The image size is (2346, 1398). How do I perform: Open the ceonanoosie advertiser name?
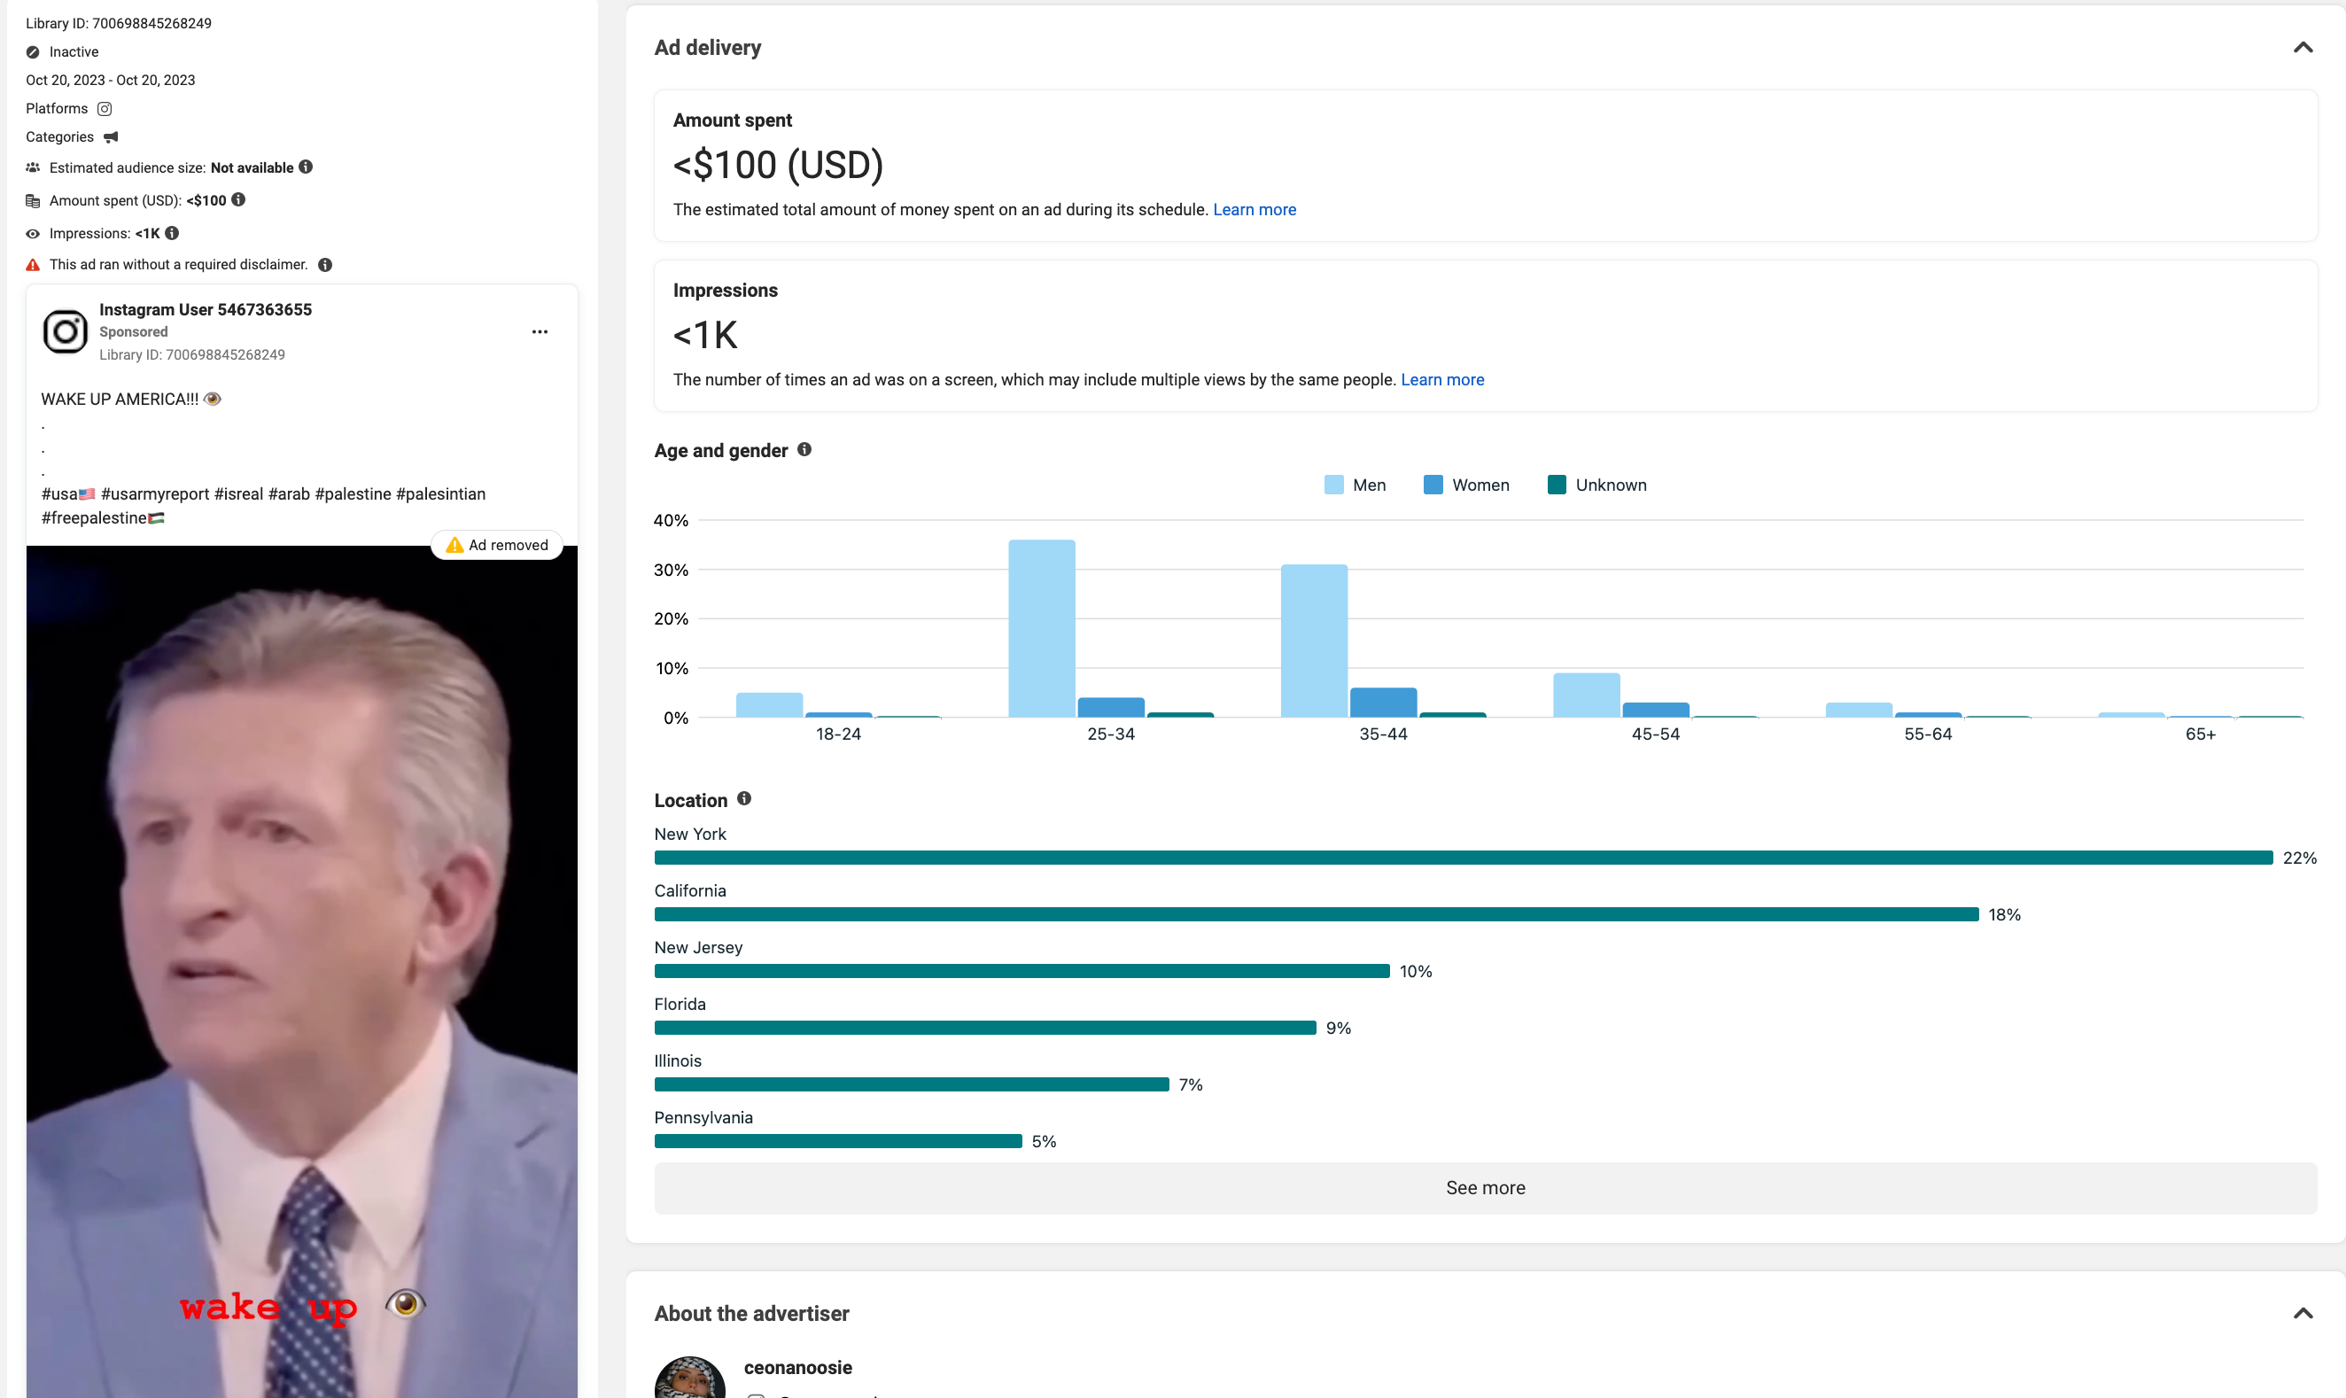click(797, 1367)
